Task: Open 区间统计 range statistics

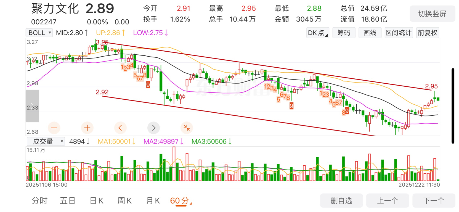Action: (x=399, y=33)
